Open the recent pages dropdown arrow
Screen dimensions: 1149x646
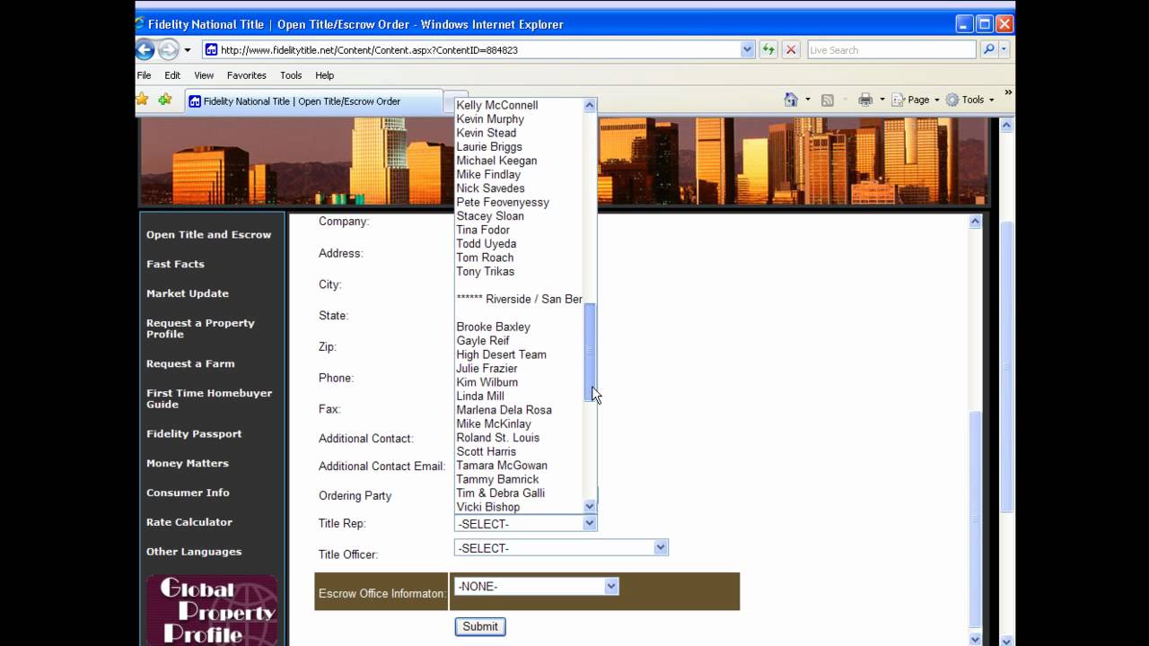188,50
